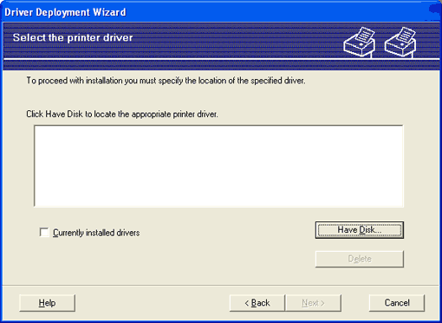Click the Click Have Disk instruction line
442x323 pixels.
tap(122, 115)
